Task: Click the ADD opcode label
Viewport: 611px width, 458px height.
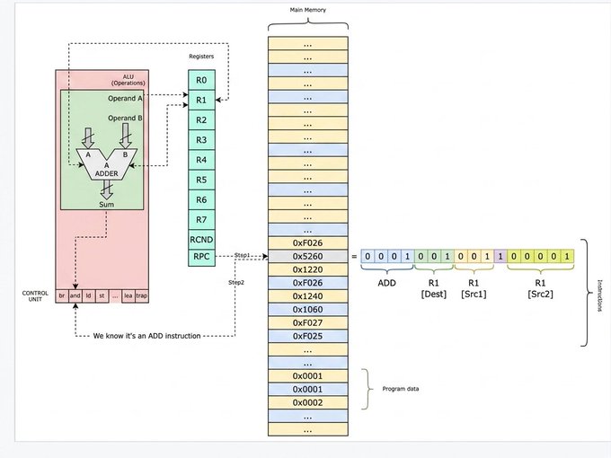Action: pyautogui.click(x=386, y=283)
